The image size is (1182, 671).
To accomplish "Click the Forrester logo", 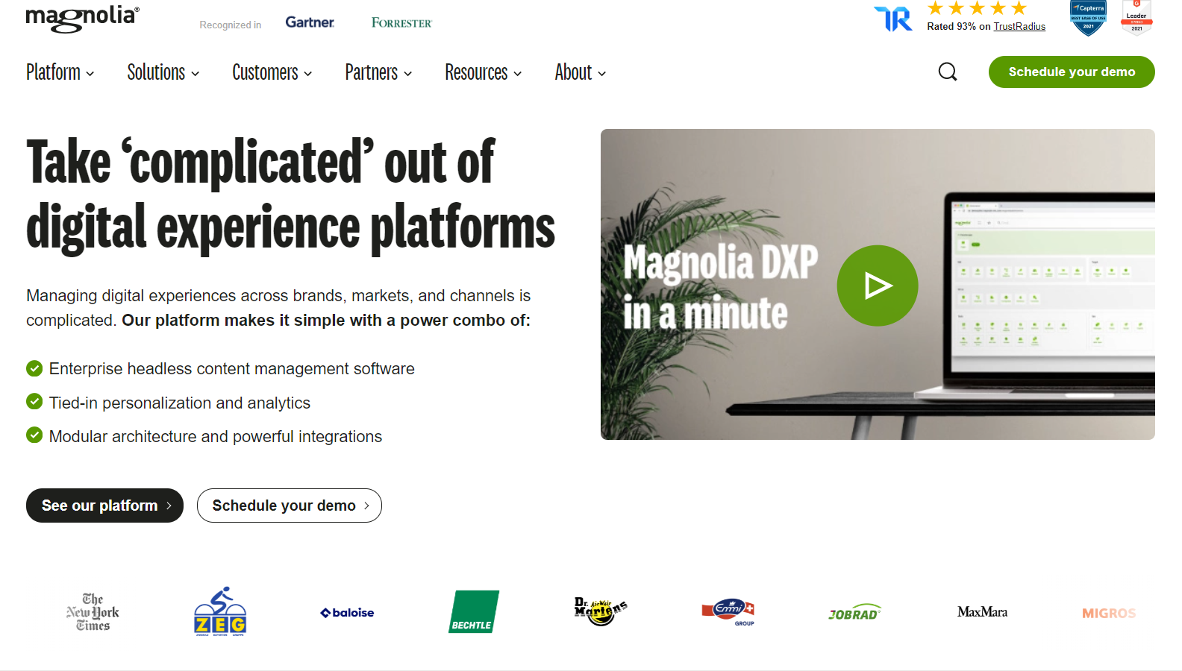I will [401, 23].
